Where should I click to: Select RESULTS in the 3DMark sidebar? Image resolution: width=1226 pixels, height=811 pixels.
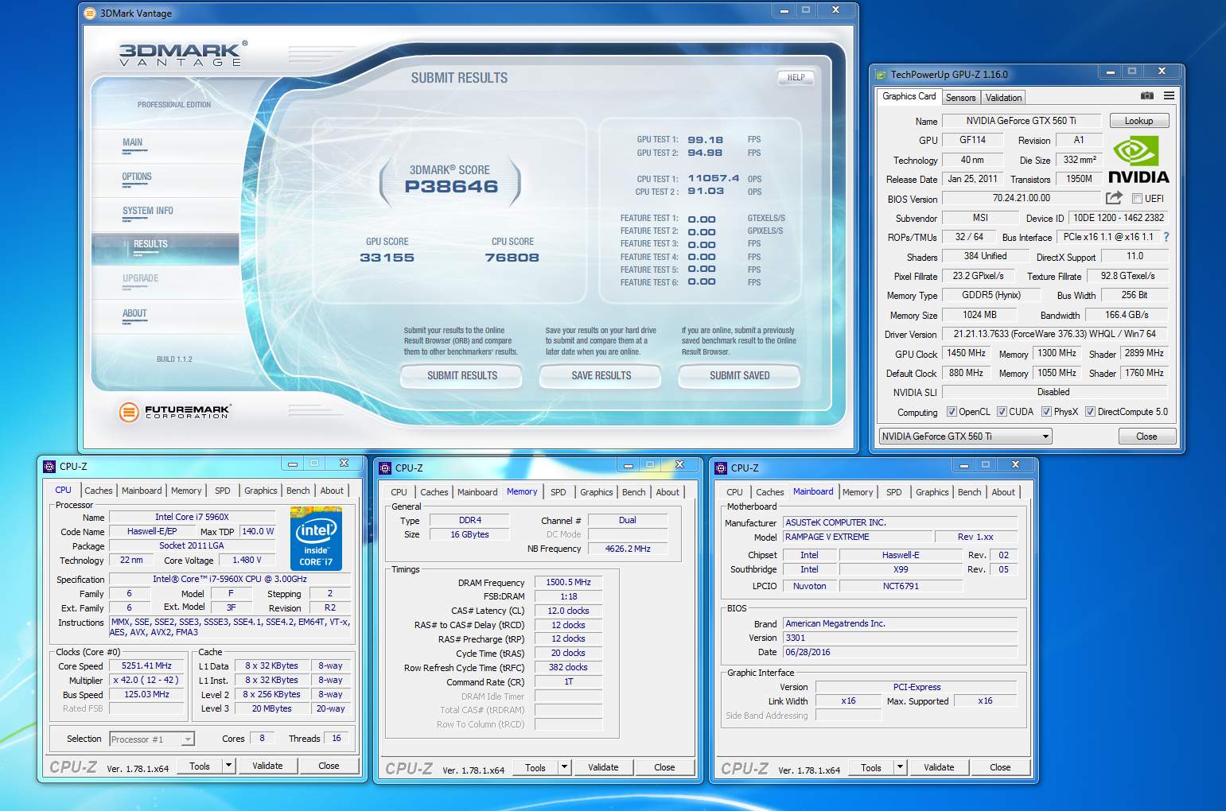click(x=165, y=249)
